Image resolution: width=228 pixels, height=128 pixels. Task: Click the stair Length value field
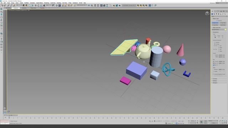click(x=221, y=55)
